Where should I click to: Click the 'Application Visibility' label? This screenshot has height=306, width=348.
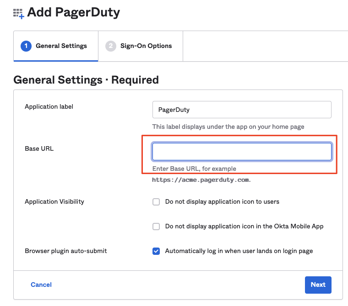coord(54,201)
